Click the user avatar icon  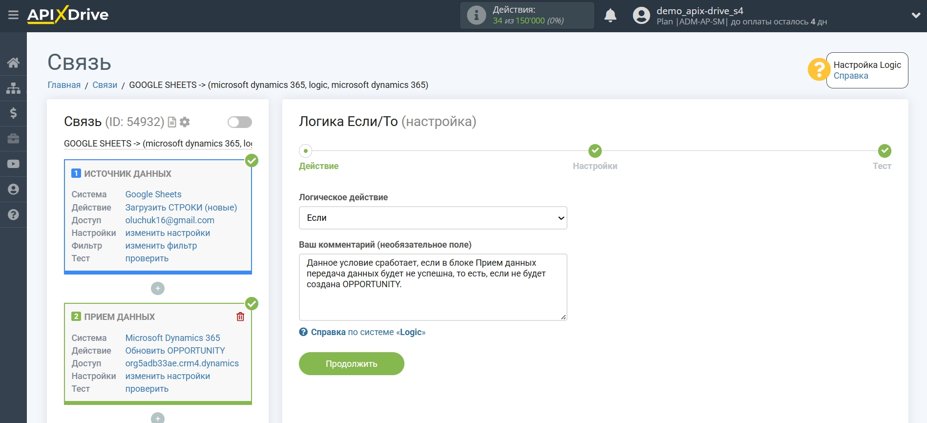click(641, 16)
